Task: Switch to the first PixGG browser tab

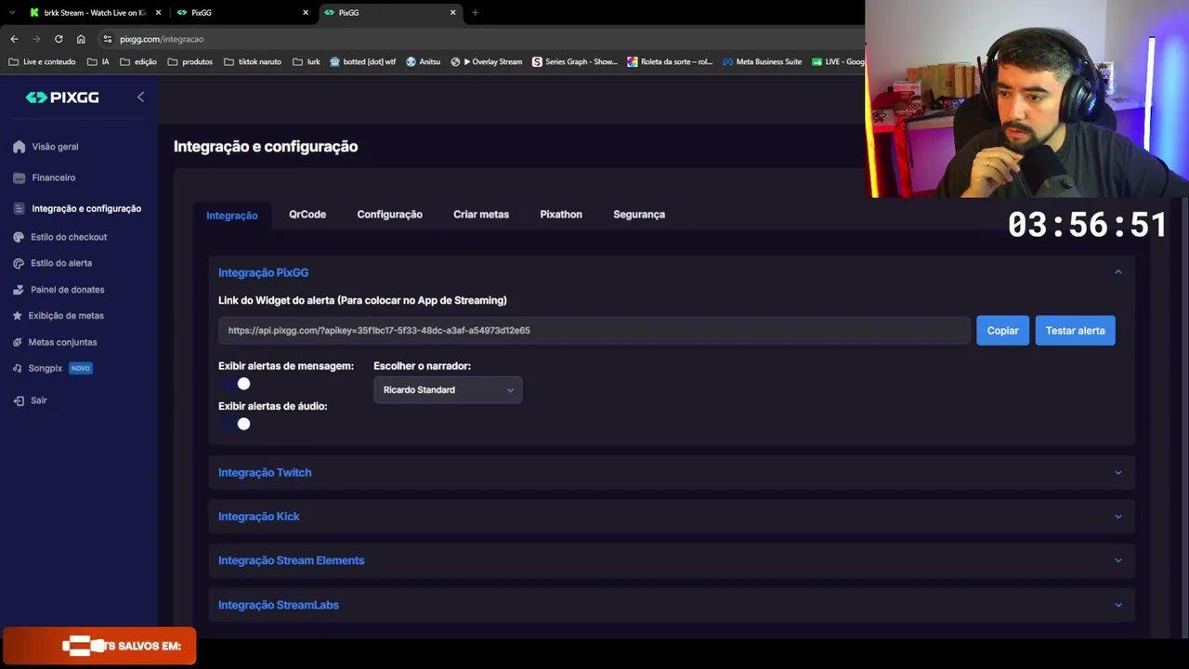Action: coord(242,13)
